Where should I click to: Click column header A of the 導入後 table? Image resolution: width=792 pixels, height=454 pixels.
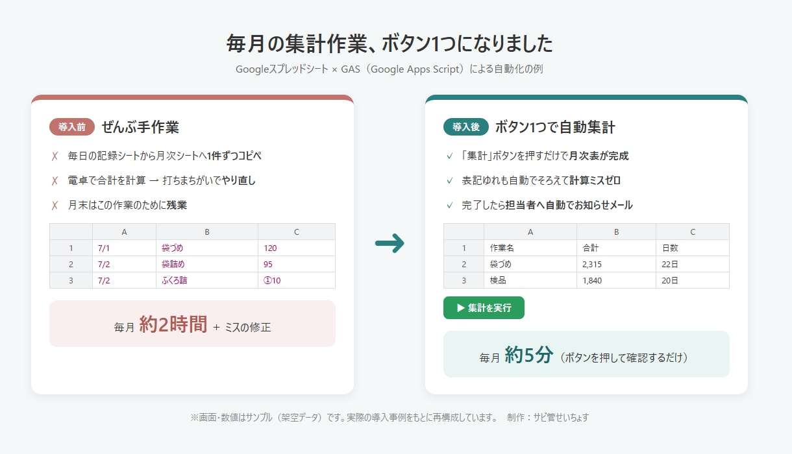(530, 232)
